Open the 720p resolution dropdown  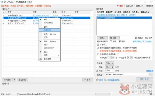tap(109, 63)
